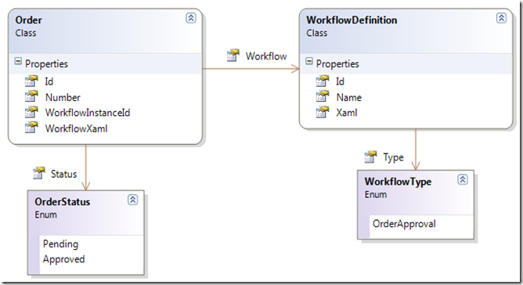Screen dimensions: 523x285
Task: Collapse the OrderStatus enum via chevron
Action: (133, 200)
